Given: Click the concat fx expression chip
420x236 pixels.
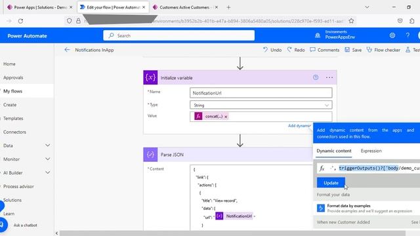Looking at the screenshot, I should [x=211, y=117].
